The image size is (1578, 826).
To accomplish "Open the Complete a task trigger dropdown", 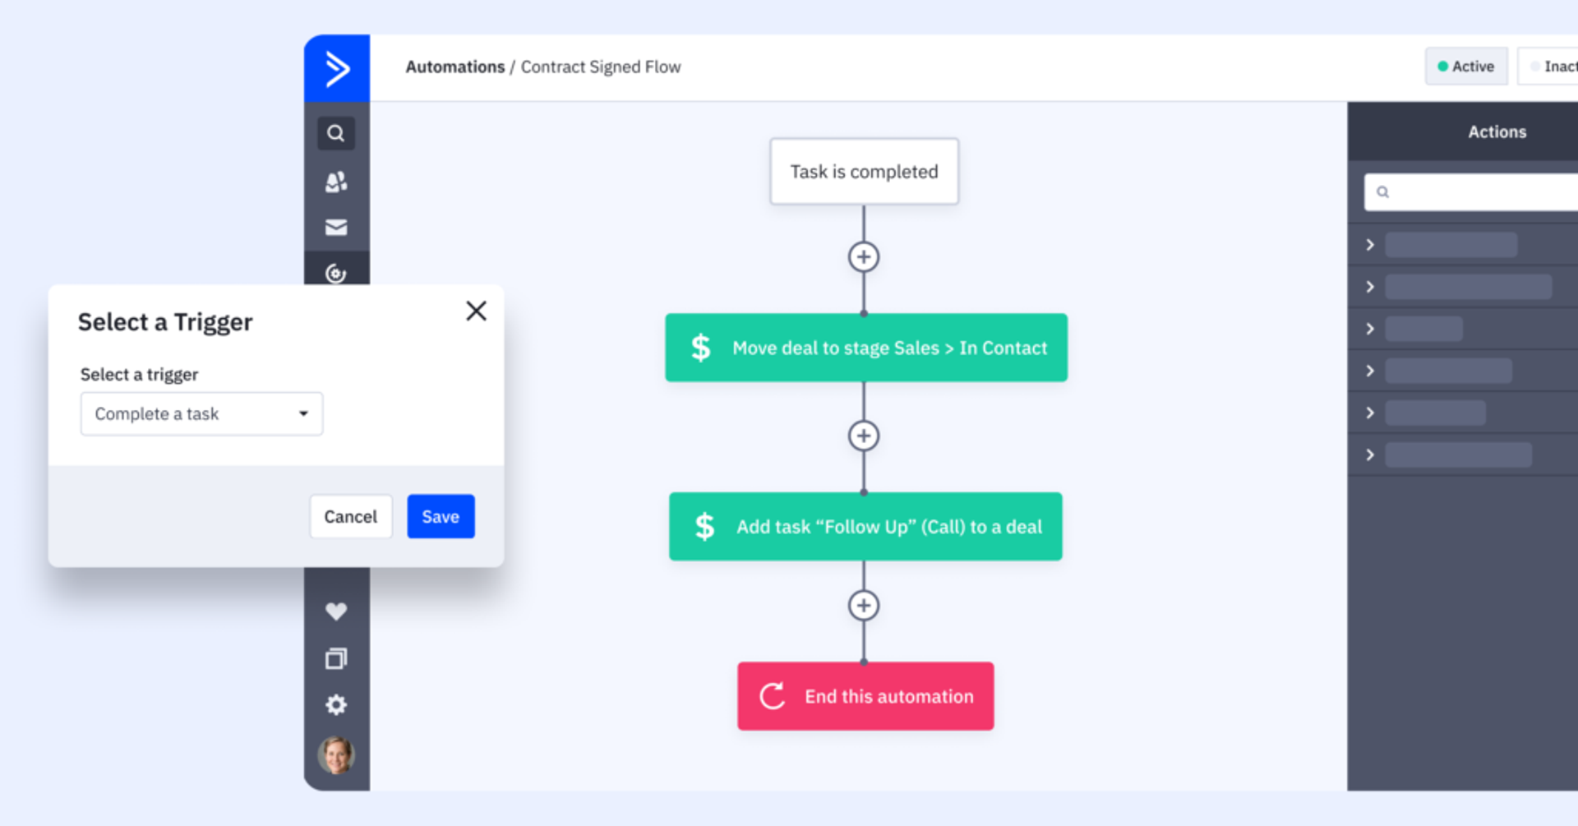I will click(x=201, y=414).
